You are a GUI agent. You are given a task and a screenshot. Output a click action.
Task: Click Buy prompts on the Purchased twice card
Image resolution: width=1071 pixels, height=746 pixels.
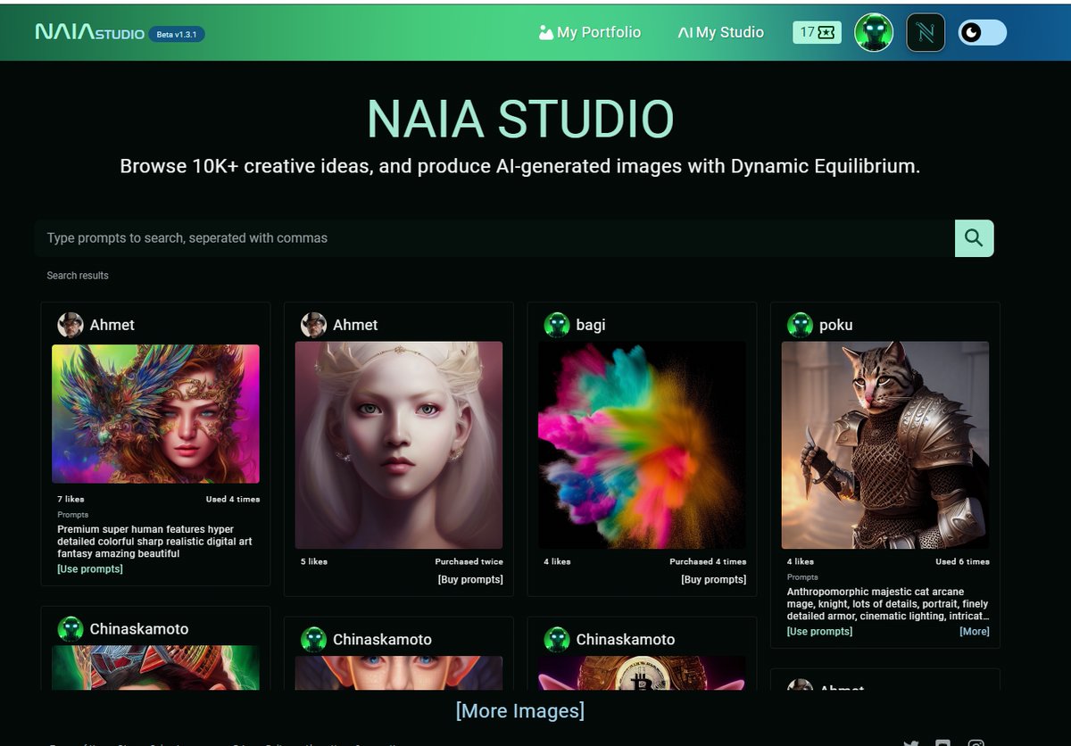470,580
